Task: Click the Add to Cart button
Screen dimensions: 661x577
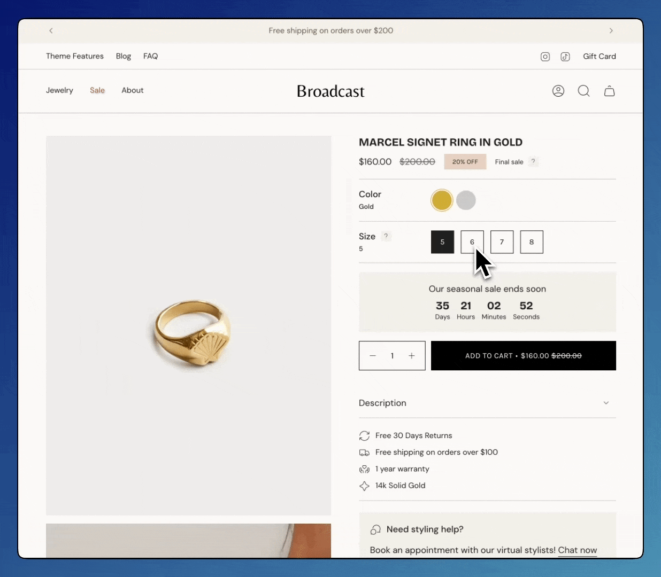Action: [x=523, y=356]
